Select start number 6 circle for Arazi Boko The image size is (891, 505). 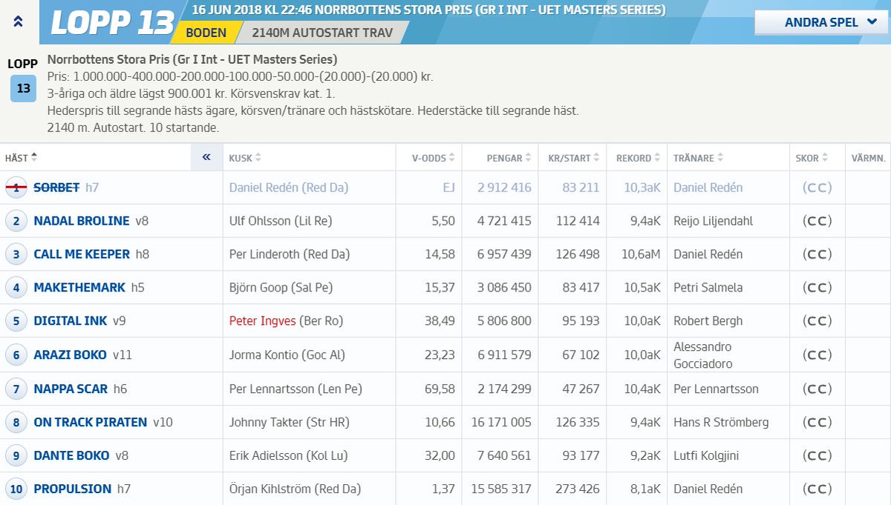(x=16, y=355)
